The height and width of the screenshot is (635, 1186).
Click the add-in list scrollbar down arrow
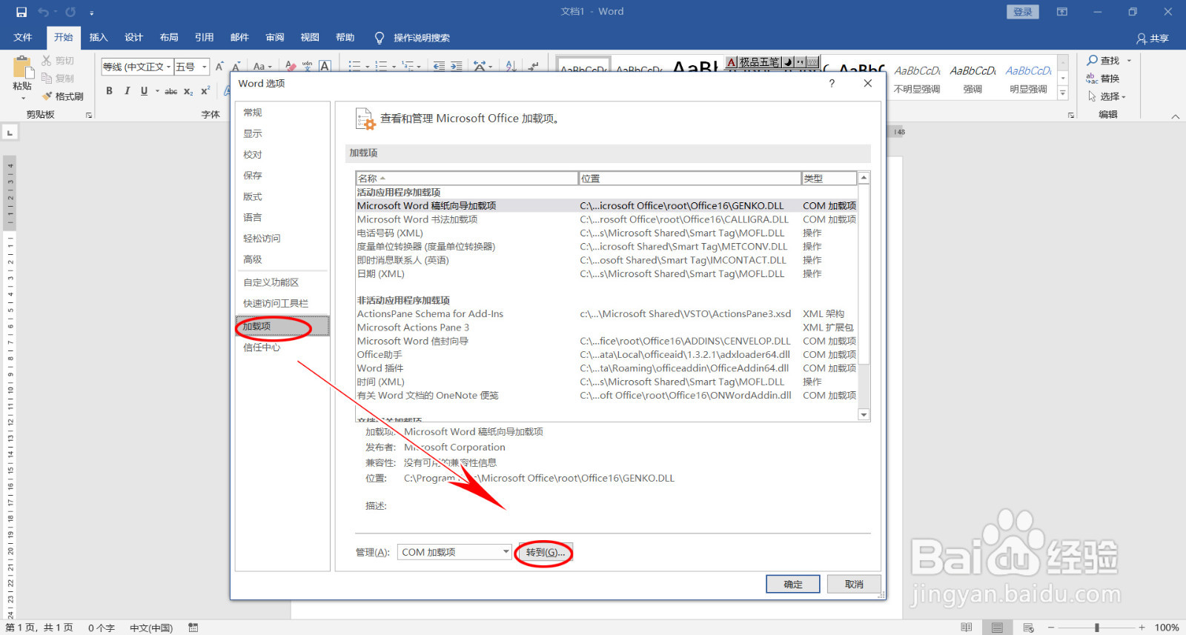click(864, 415)
